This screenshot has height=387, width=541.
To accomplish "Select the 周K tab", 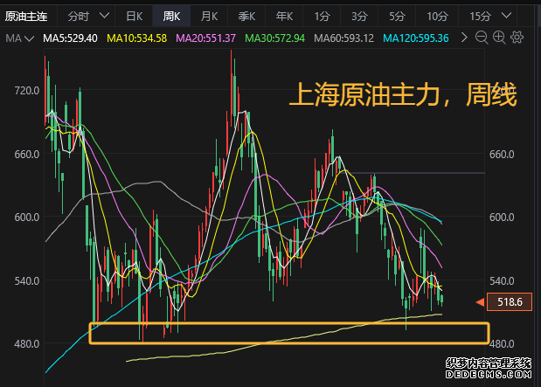I will (x=171, y=16).
